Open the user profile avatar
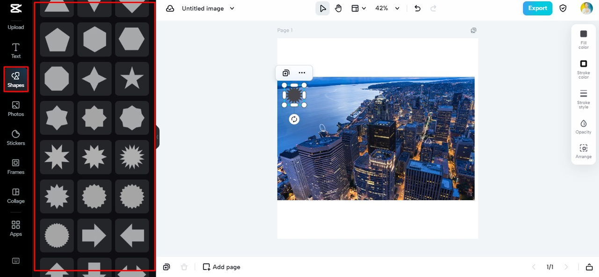 (x=586, y=8)
